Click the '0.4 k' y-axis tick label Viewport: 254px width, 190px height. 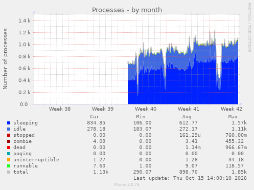(25, 80)
